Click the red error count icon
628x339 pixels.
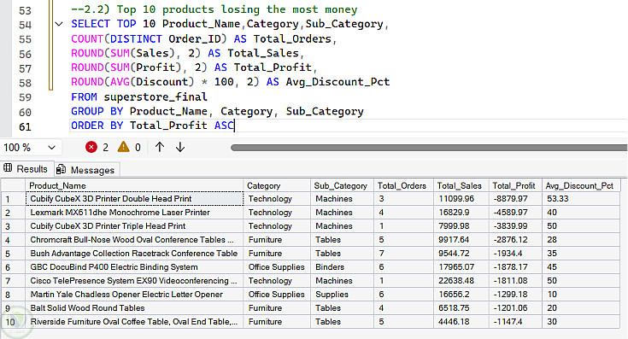(x=91, y=147)
